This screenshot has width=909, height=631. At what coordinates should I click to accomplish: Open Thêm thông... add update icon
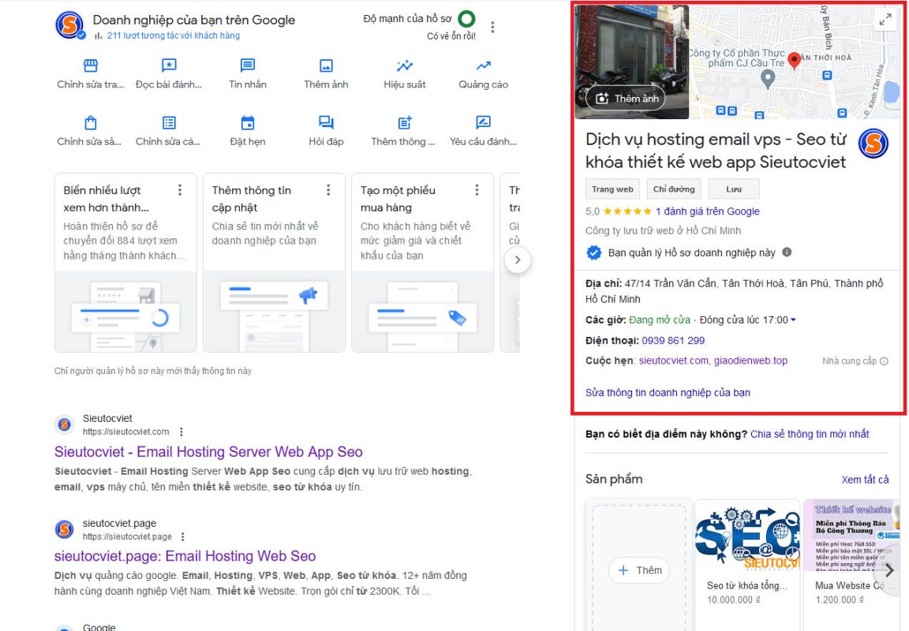(405, 123)
